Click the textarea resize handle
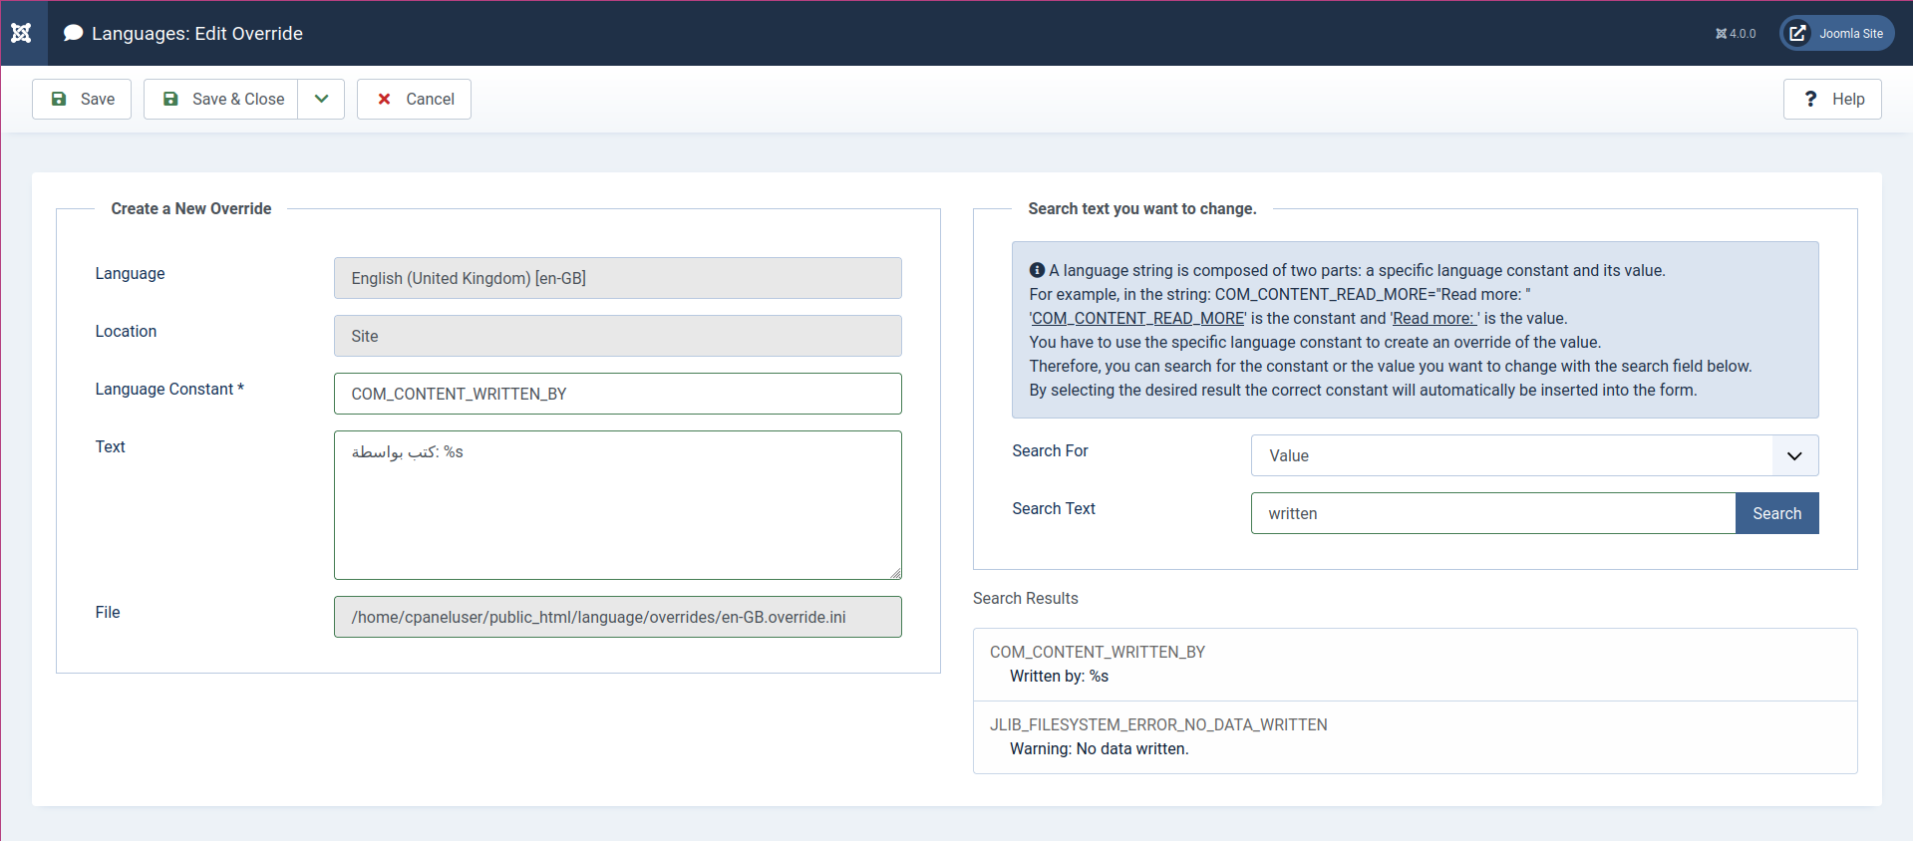Screen dimensions: 1913x841 pyautogui.click(x=895, y=573)
